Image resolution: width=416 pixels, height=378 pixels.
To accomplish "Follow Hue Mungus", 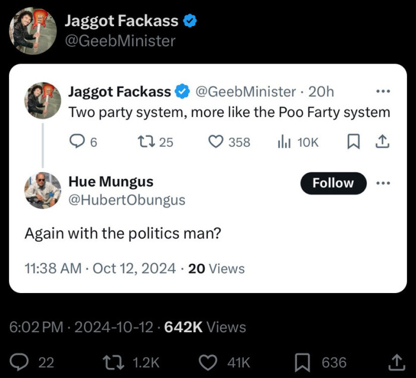I will coord(333,182).
